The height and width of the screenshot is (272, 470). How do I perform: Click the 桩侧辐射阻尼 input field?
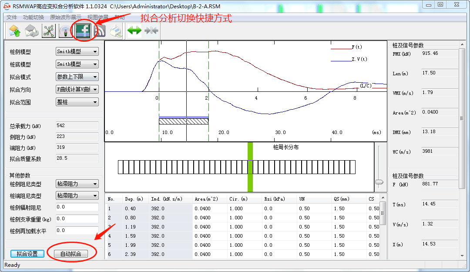[x=77, y=207]
